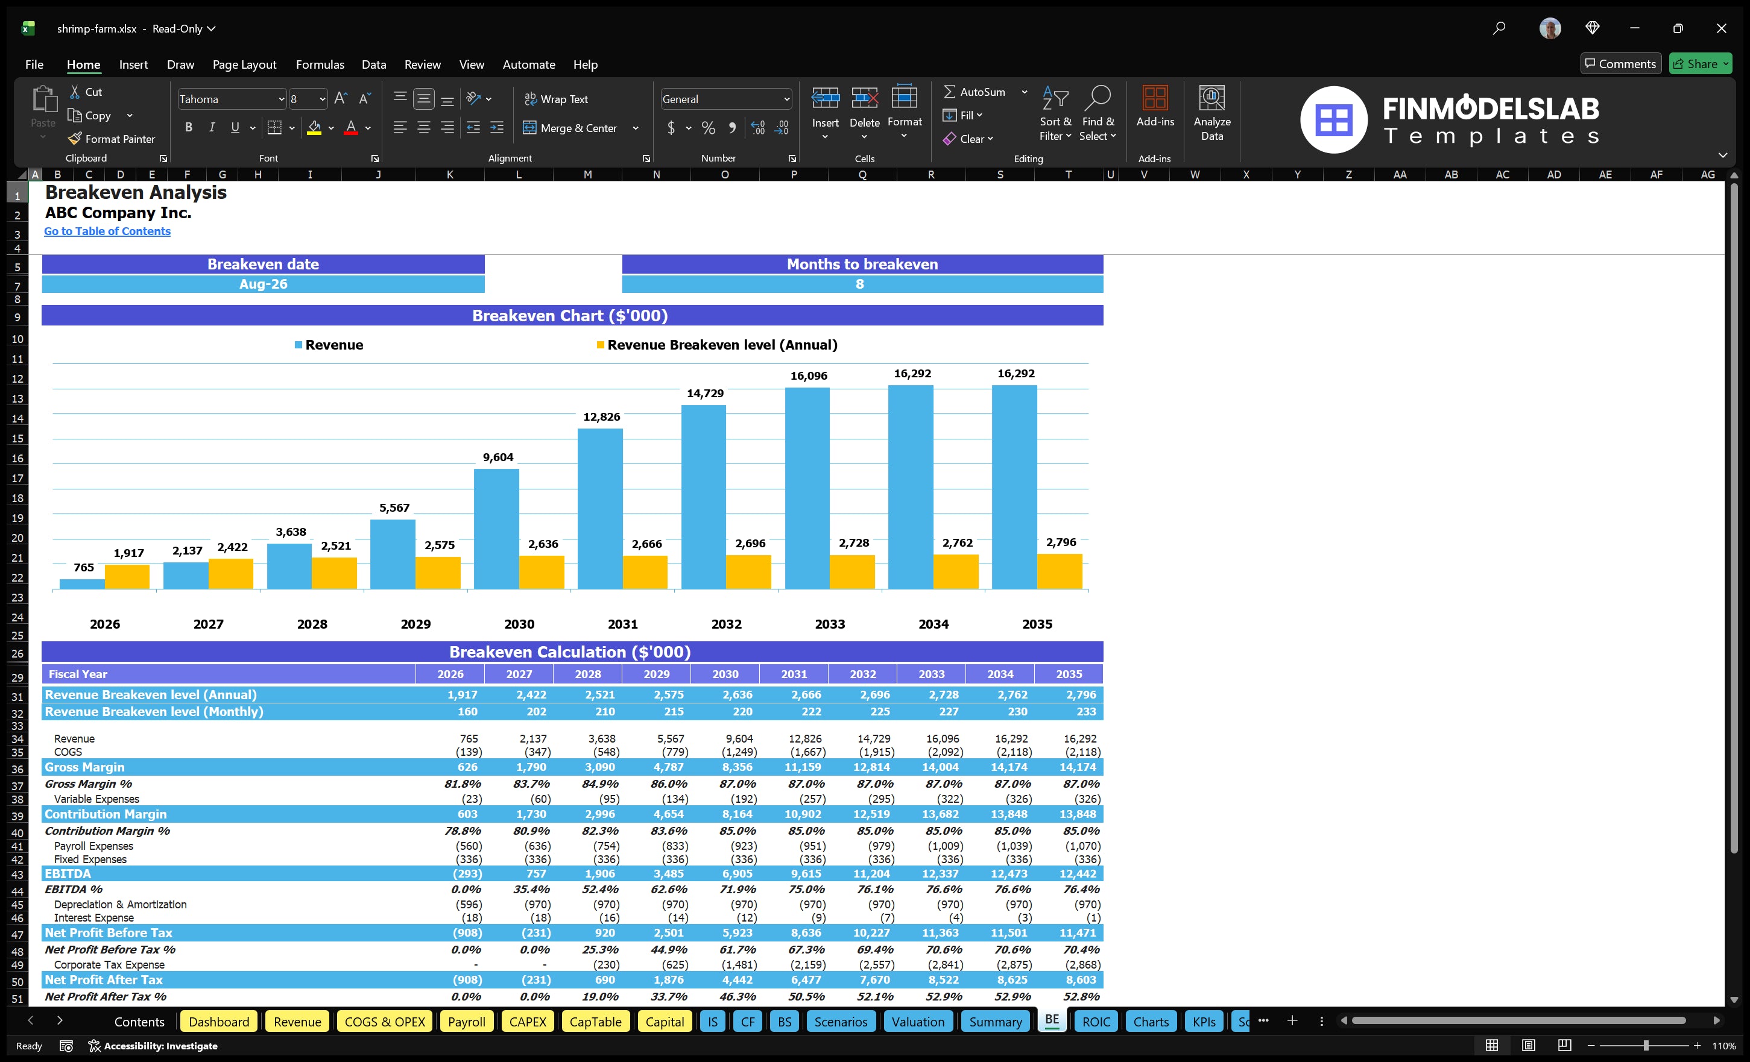Open the font name dropdown
This screenshot has height=1062, width=1750.
tap(281, 99)
